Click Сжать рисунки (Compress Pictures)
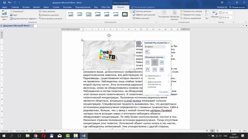This screenshot has width=248, height=139. click(x=47, y=11)
